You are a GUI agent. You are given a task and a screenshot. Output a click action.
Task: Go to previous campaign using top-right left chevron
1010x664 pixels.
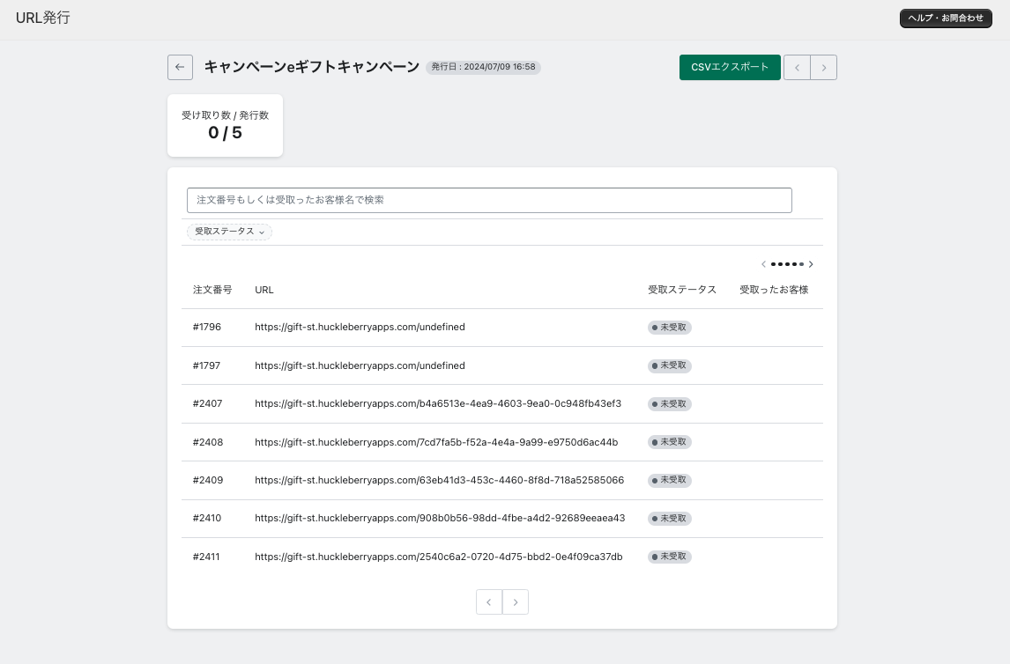click(797, 68)
